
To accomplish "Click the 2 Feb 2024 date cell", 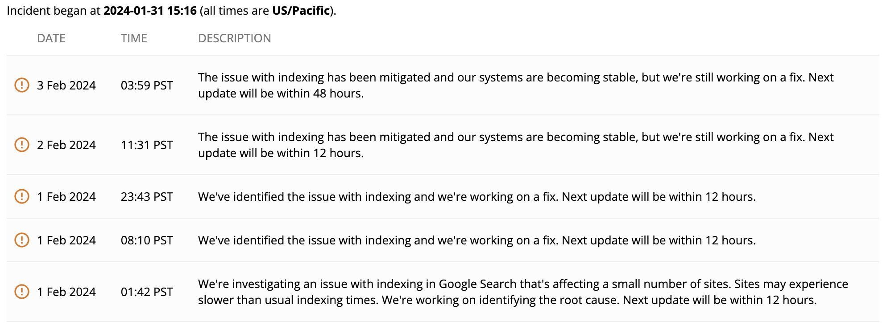I will click(x=66, y=145).
